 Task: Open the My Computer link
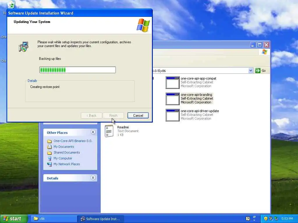click(x=63, y=158)
